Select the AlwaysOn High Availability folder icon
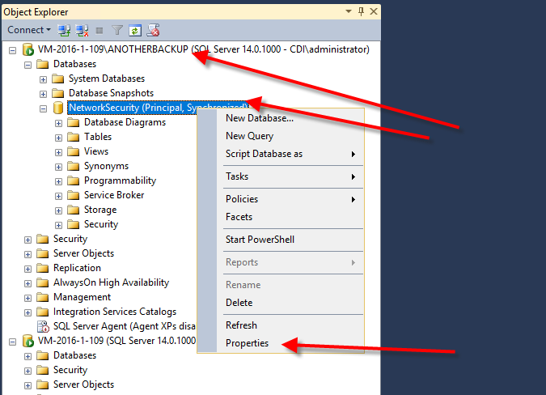Image resolution: width=546 pixels, height=395 pixels. point(43,282)
